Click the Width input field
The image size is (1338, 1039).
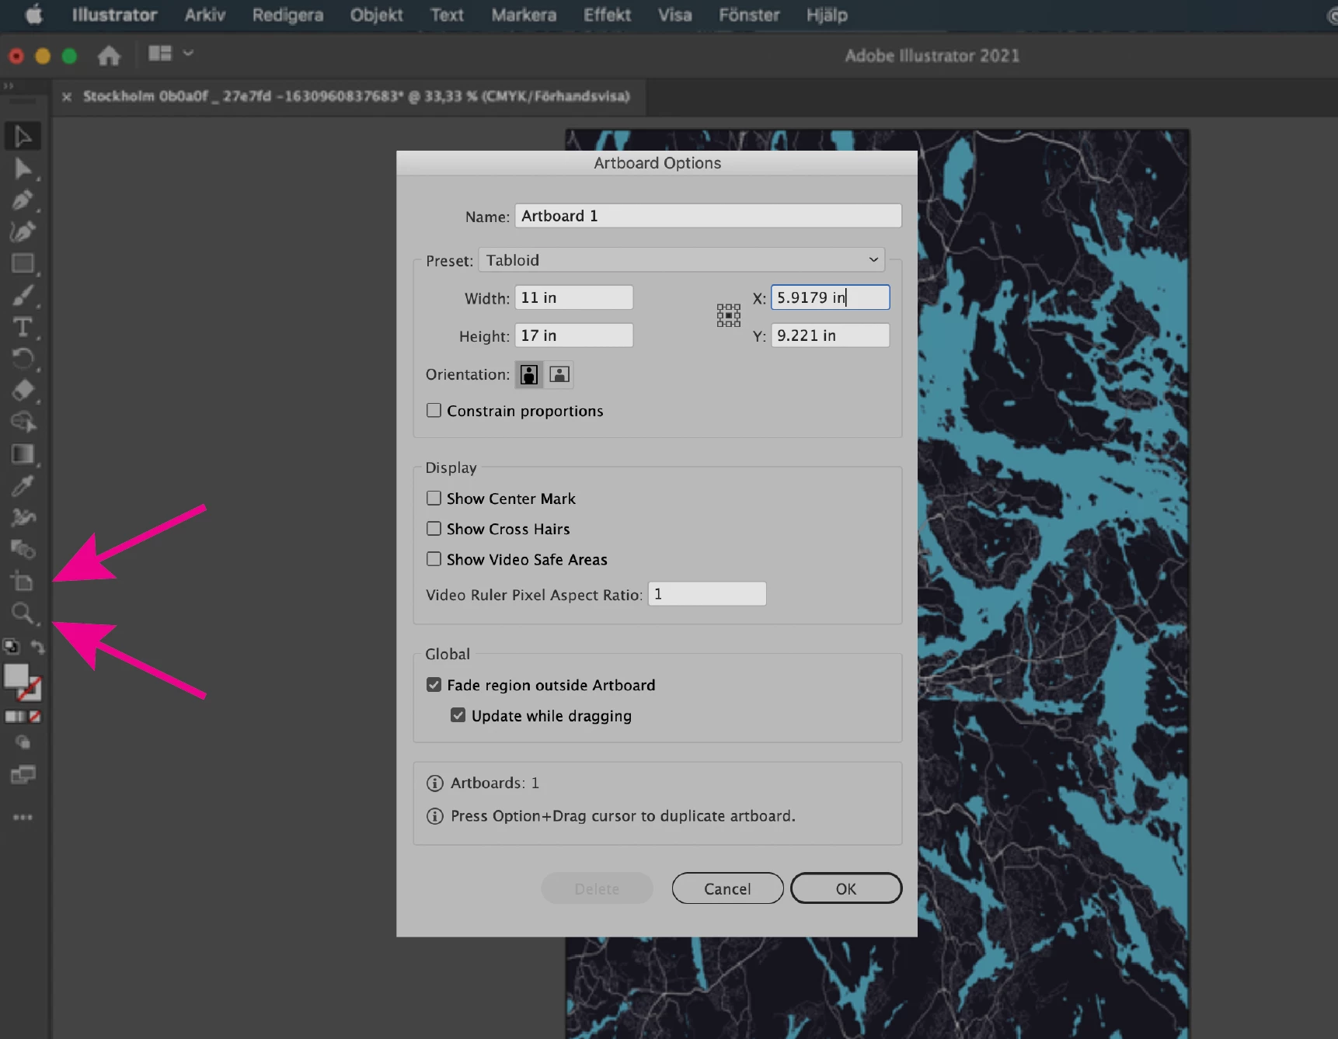[573, 297]
